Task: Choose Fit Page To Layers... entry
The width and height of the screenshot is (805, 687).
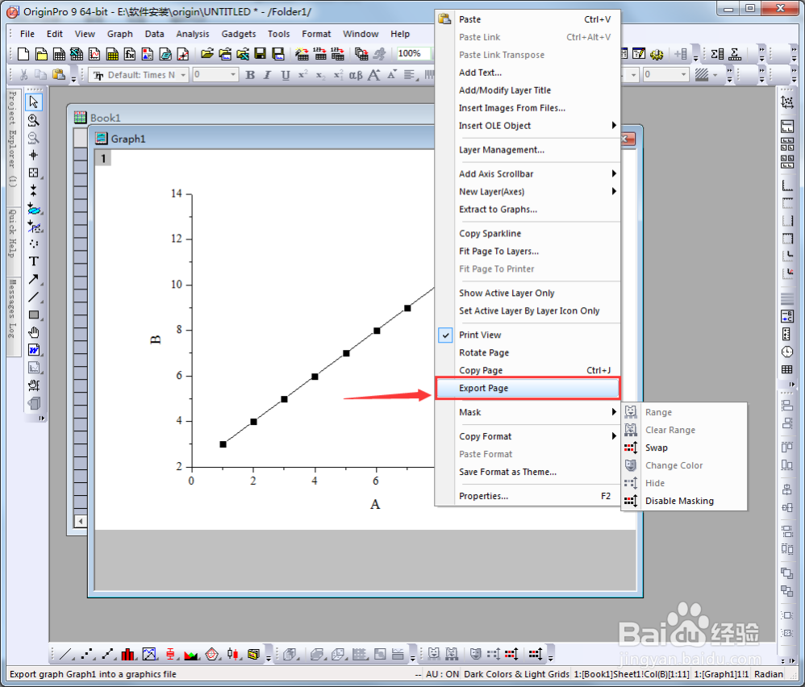Action: tap(528, 251)
